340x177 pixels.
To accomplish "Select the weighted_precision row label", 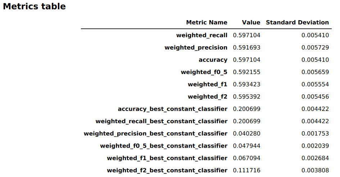I will coord(196,47).
